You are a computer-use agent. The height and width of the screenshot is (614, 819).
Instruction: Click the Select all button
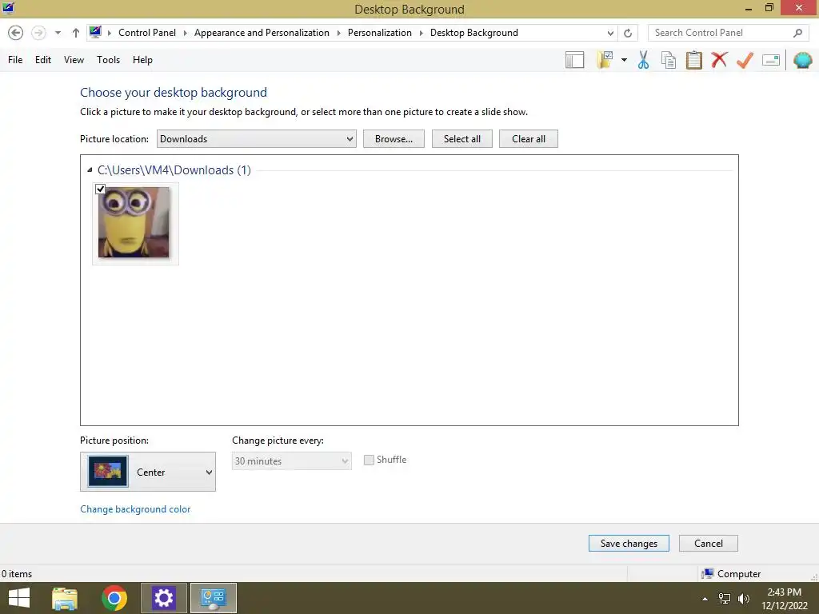tap(462, 139)
